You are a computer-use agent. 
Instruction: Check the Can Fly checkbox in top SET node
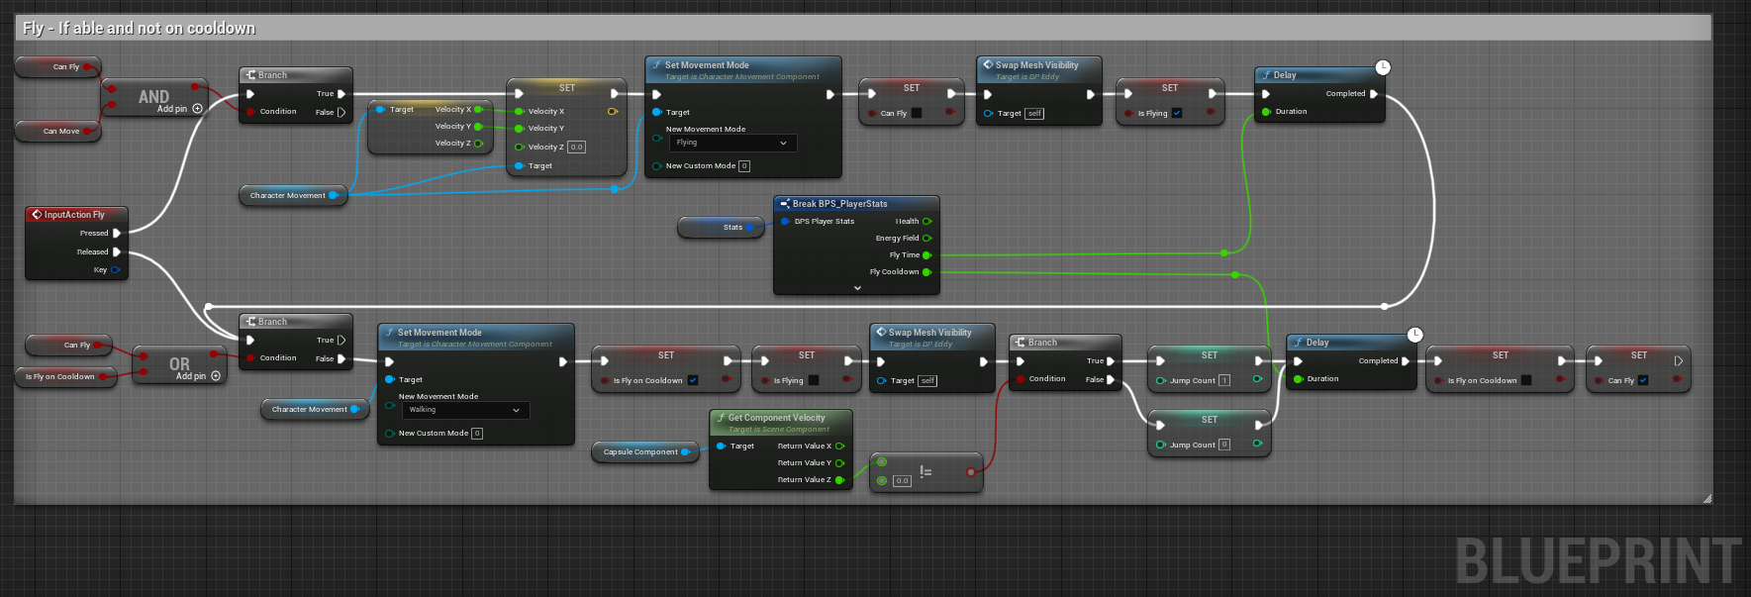pyautogui.click(x=917, y=113)
